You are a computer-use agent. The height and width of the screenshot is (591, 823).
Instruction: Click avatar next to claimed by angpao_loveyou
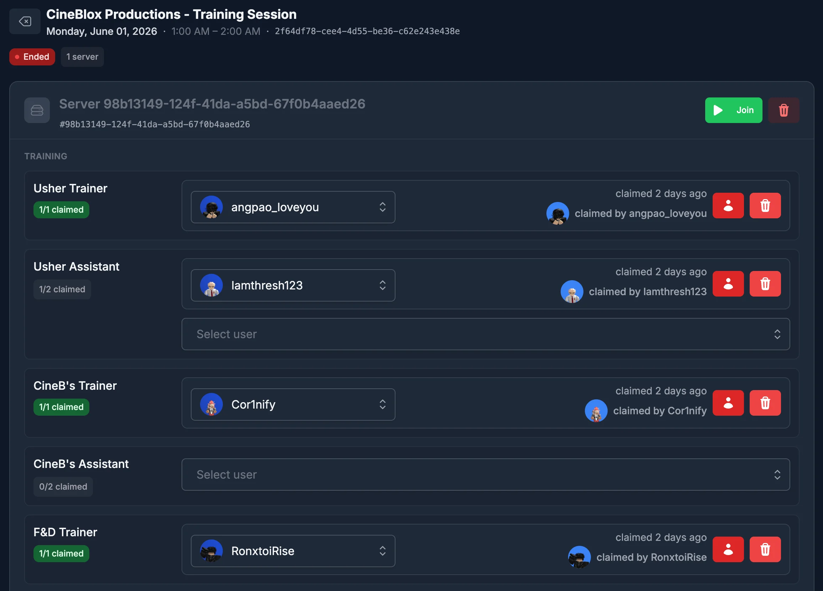tap(557, 213)
